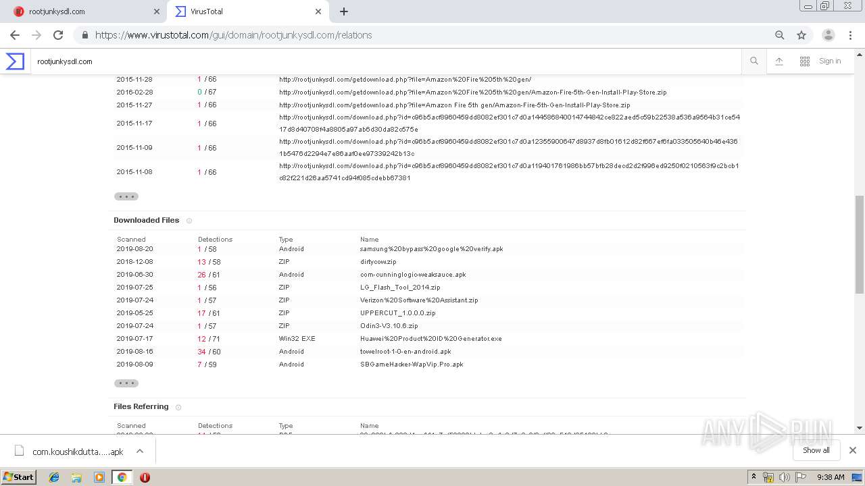Open the apps grid icon

tap(805, 61)
